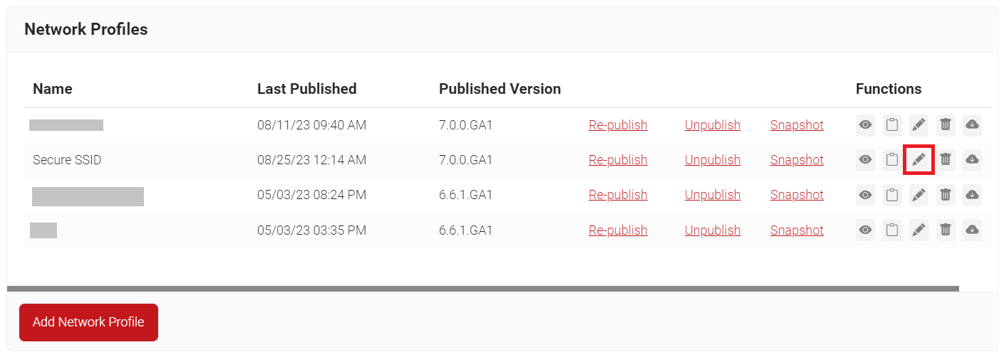1004x357 pixels.
Task: Click Add Network Profile button
Action: point(88,322)
